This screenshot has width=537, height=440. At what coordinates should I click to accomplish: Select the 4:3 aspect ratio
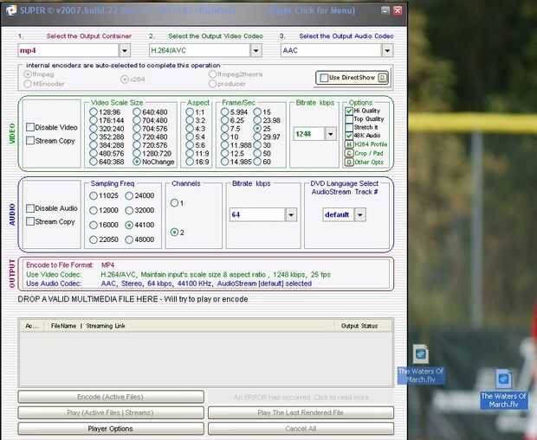(x=190, y=129)
